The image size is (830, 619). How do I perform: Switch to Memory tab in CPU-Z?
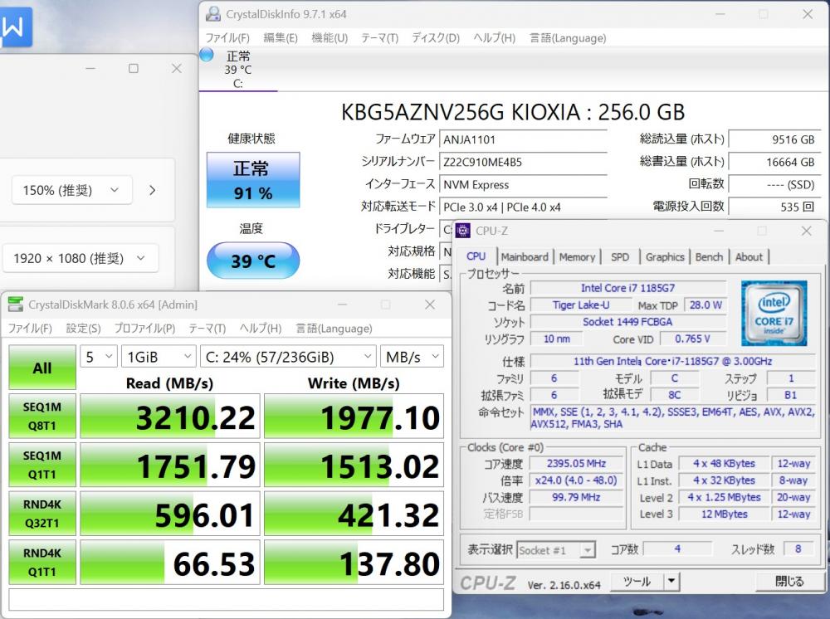tap(577, 257)
